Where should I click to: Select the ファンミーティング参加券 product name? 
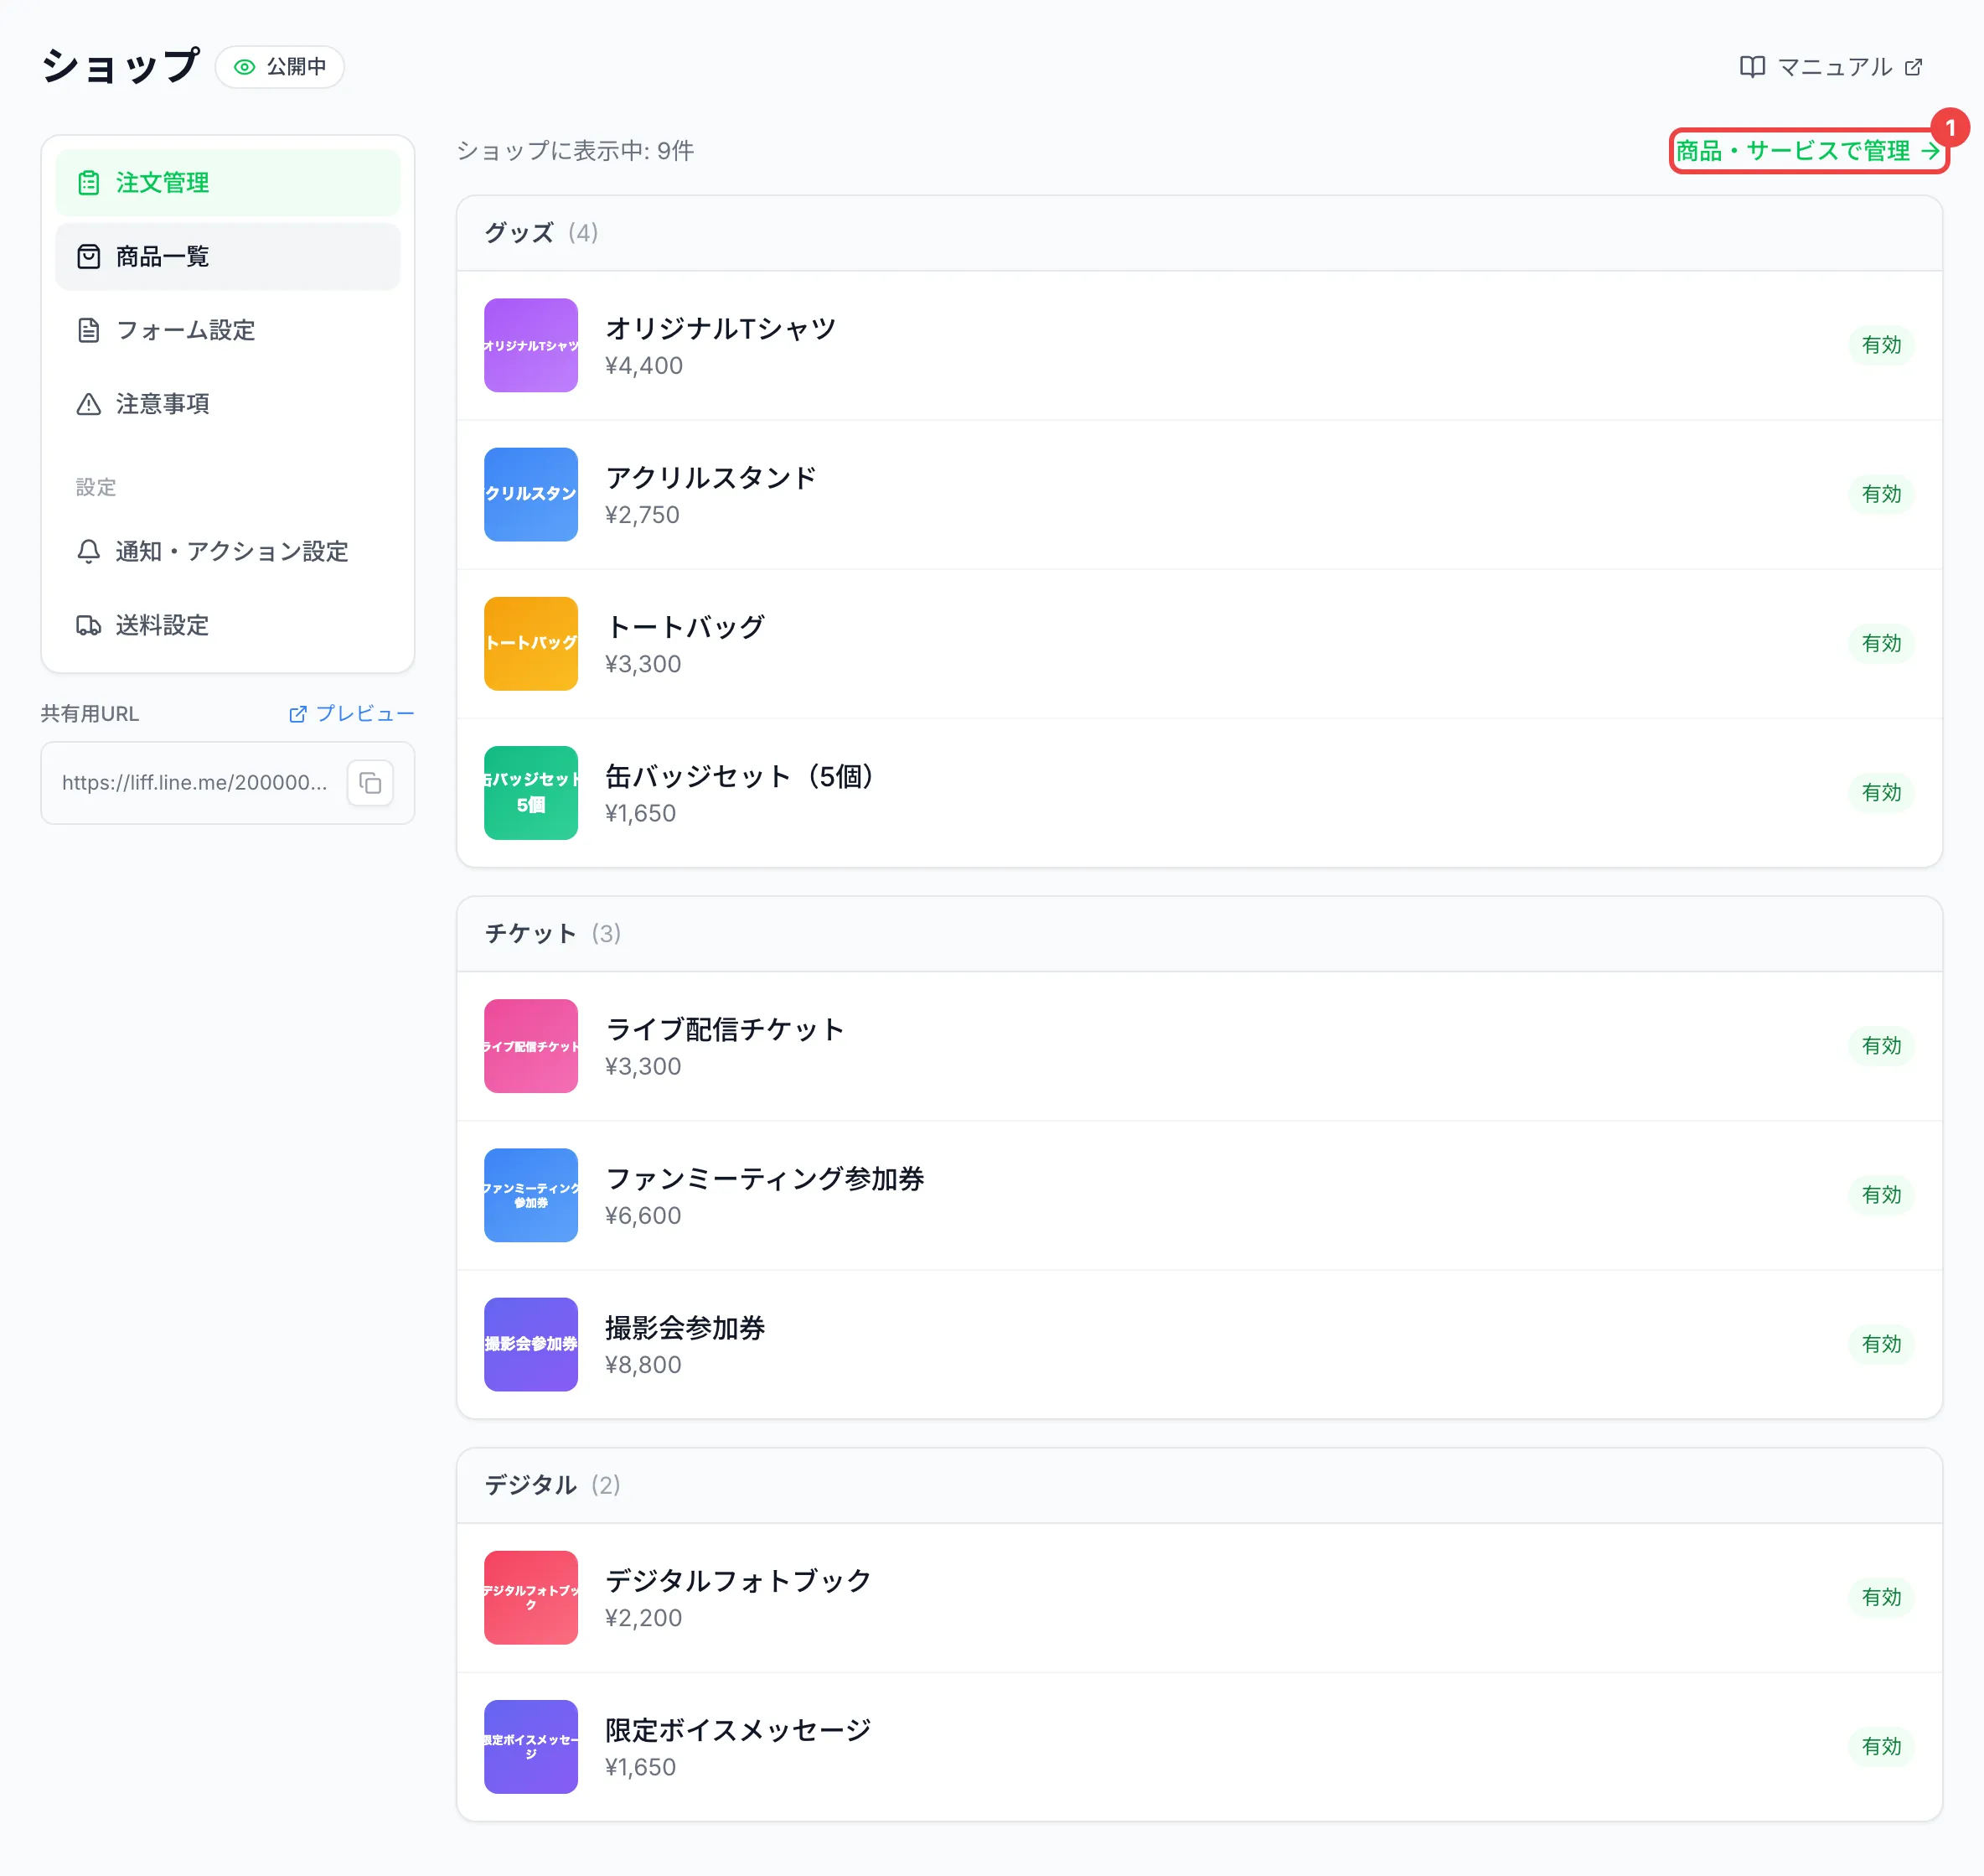(x=766, y=1179)
